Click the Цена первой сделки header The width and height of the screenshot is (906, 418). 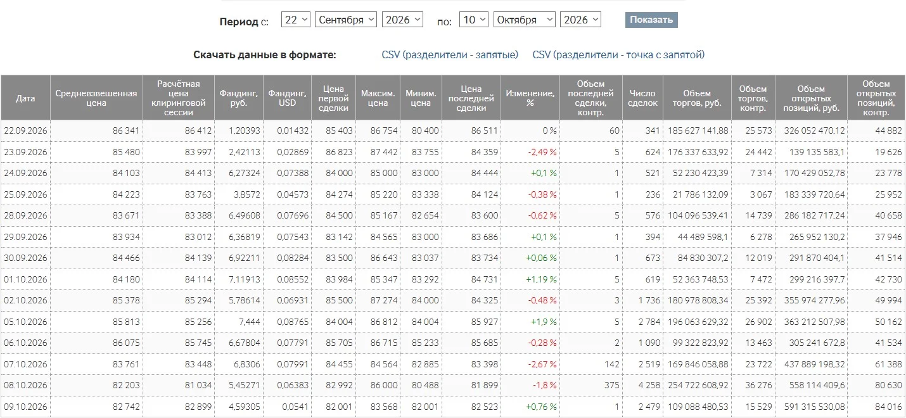pyautogui.click(x=334, y=98)
